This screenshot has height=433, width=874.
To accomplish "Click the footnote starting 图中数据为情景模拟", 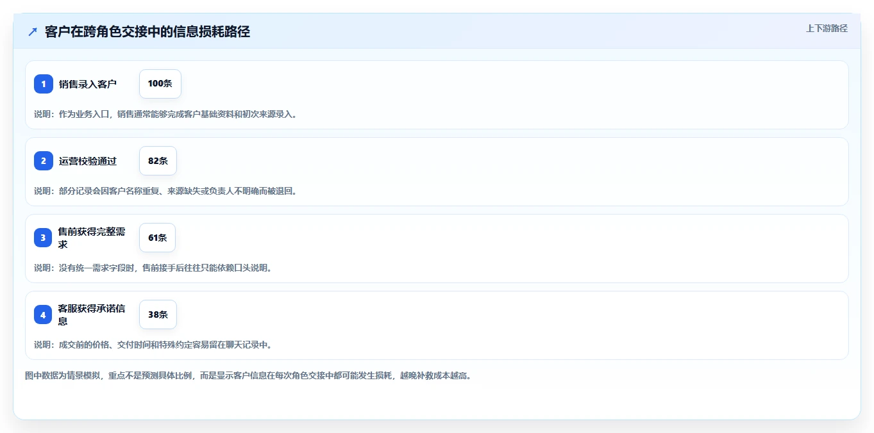I will click(x=248, y=375).
